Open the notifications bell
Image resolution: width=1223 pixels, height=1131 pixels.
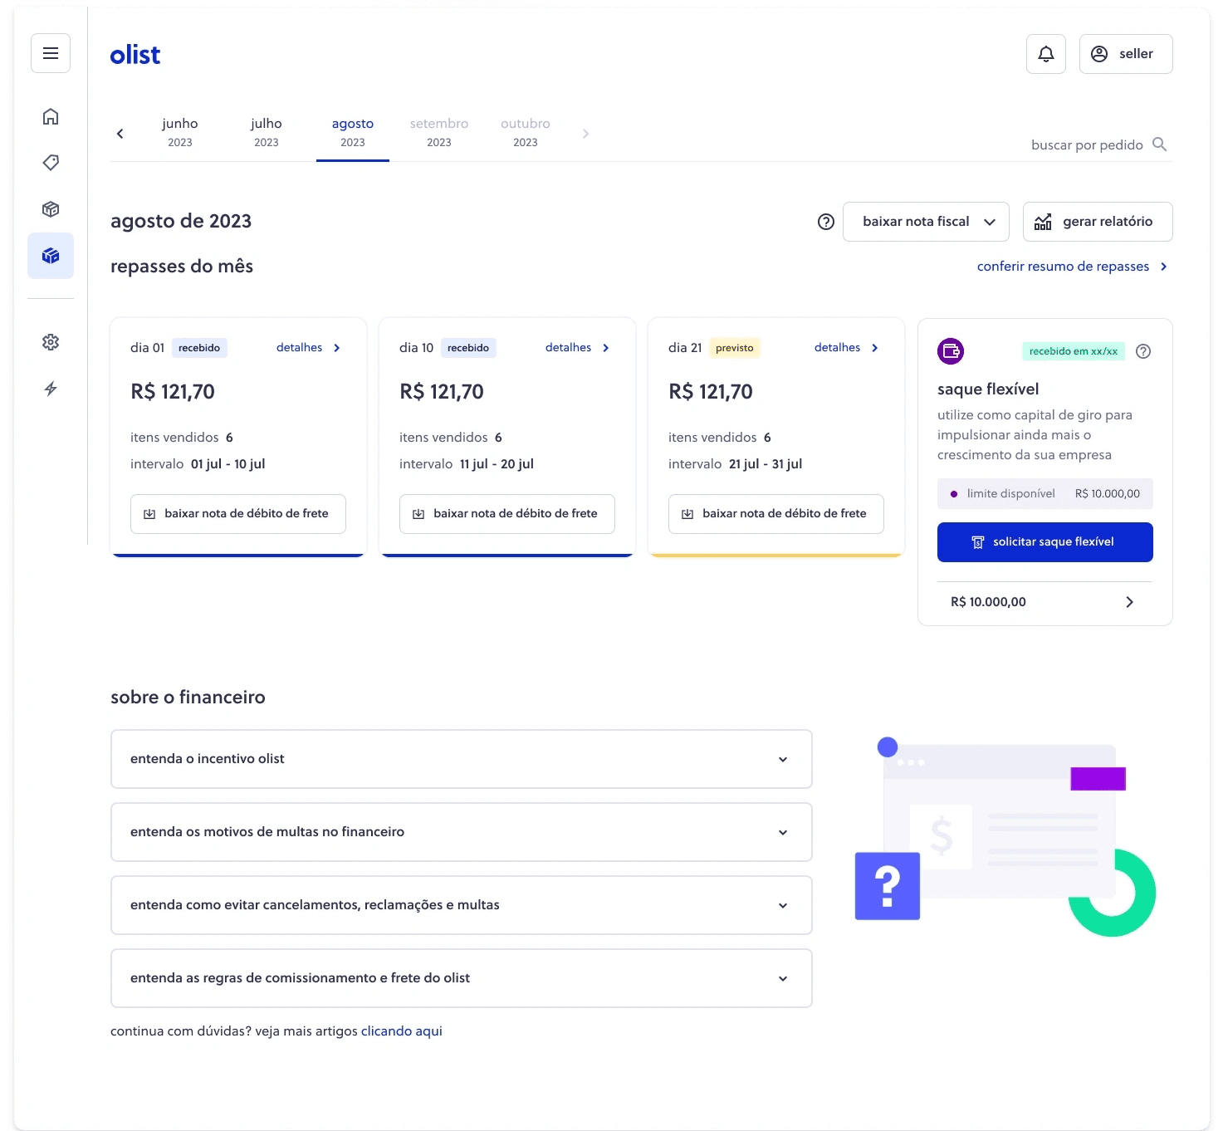(x=1046, y=54)
